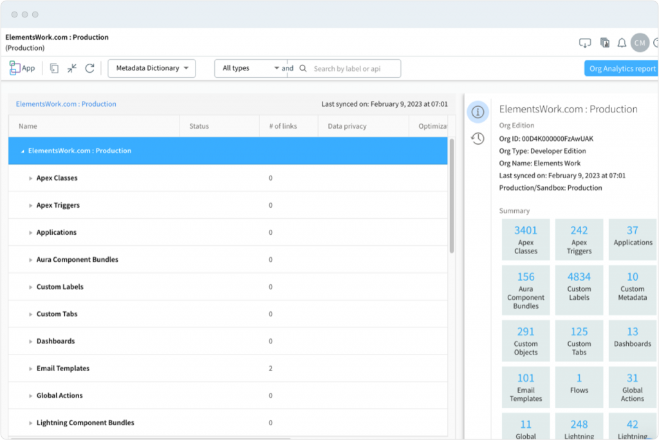
Task: Open the notifications bell
Action: pyautogui.click(x=622, y=43)
